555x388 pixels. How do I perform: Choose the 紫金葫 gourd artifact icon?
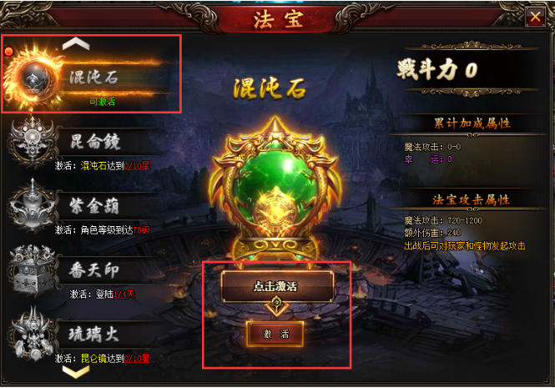point(33,205)
